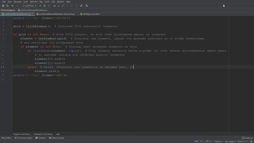Open the Run menu
Image resolution: width=254 pixels, height=143 pixels.
pyautogui.click(x=41, y=2)
